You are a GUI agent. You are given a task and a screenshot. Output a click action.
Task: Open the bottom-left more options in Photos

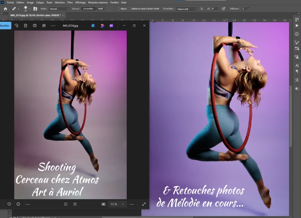click(x=28, y=204)
